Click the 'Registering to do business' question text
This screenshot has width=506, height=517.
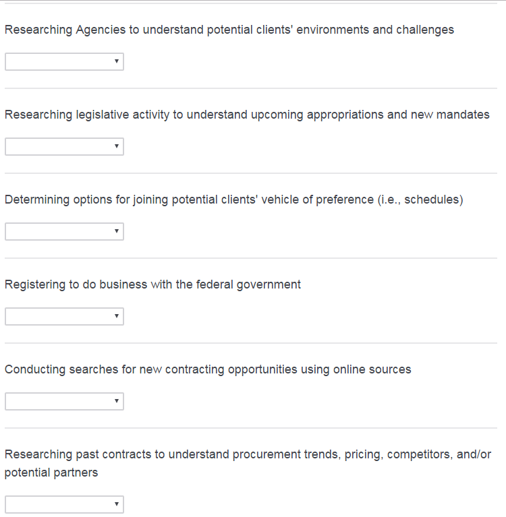point(152,284)
